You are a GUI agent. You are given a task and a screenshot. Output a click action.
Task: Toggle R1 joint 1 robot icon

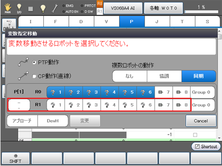click(x=56, y=105)
